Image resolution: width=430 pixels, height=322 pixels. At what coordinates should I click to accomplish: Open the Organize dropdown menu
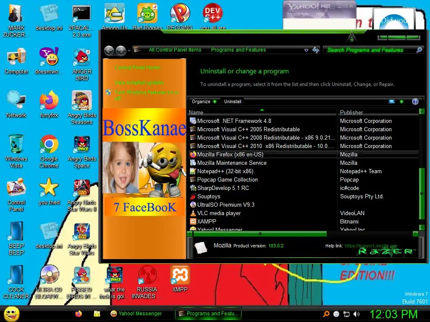(204, 101)
